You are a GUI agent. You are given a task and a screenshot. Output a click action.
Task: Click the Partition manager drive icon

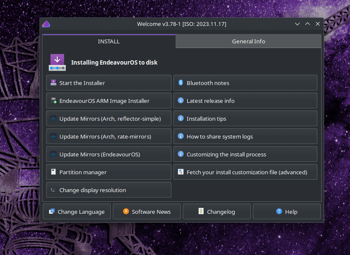click(x=53, y=172)
